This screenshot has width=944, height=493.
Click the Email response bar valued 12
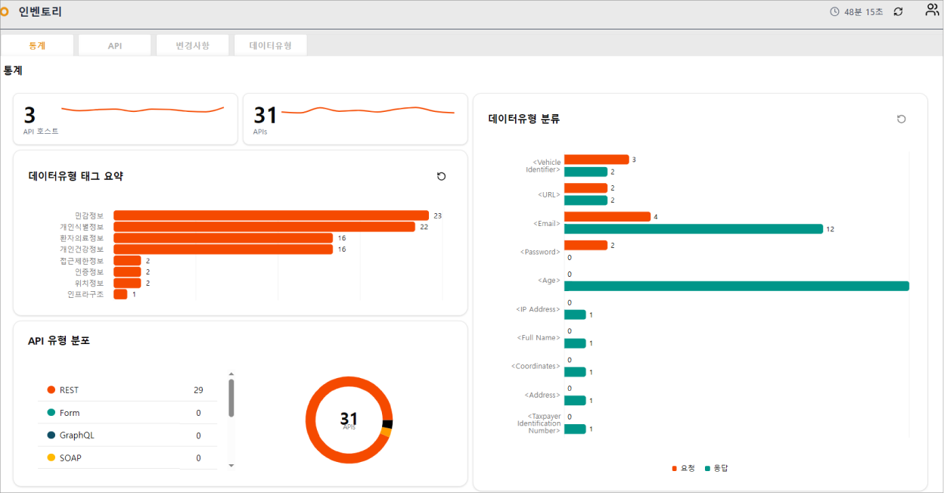pyautogui.click(x=694, y=229)
